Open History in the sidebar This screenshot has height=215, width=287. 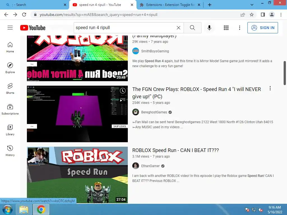tap(10, 151)
